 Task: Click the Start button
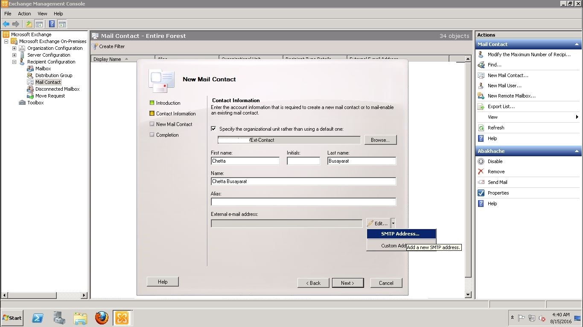click(x=12, y=318)
